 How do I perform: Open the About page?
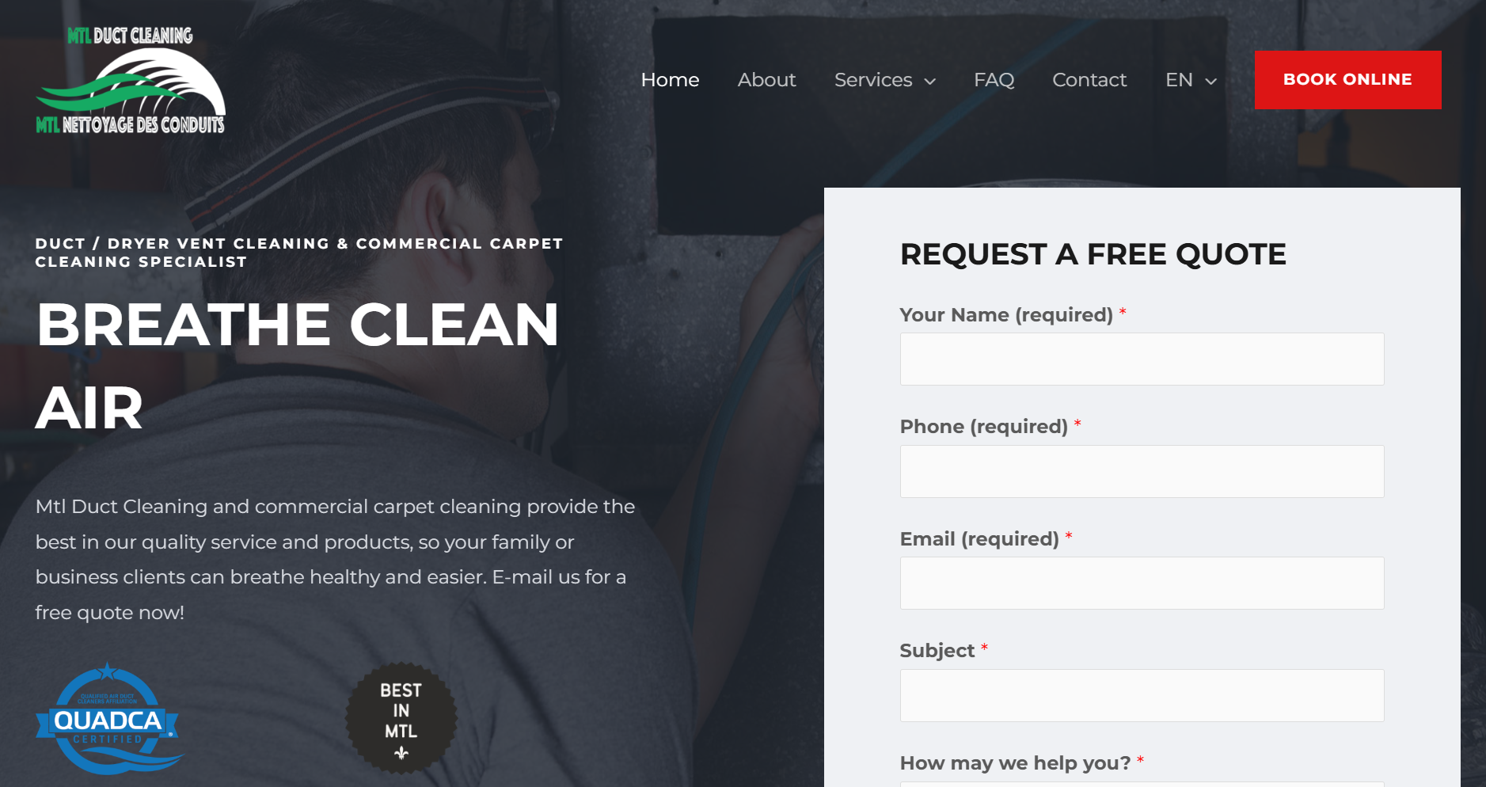pyautogui.click(x=766, y=80)
